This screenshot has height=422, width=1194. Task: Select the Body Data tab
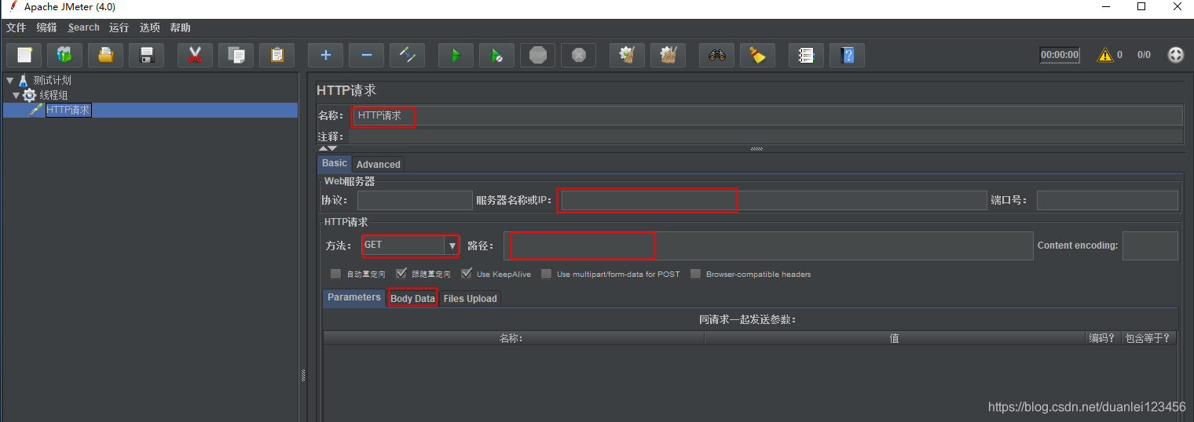point(412,298)
